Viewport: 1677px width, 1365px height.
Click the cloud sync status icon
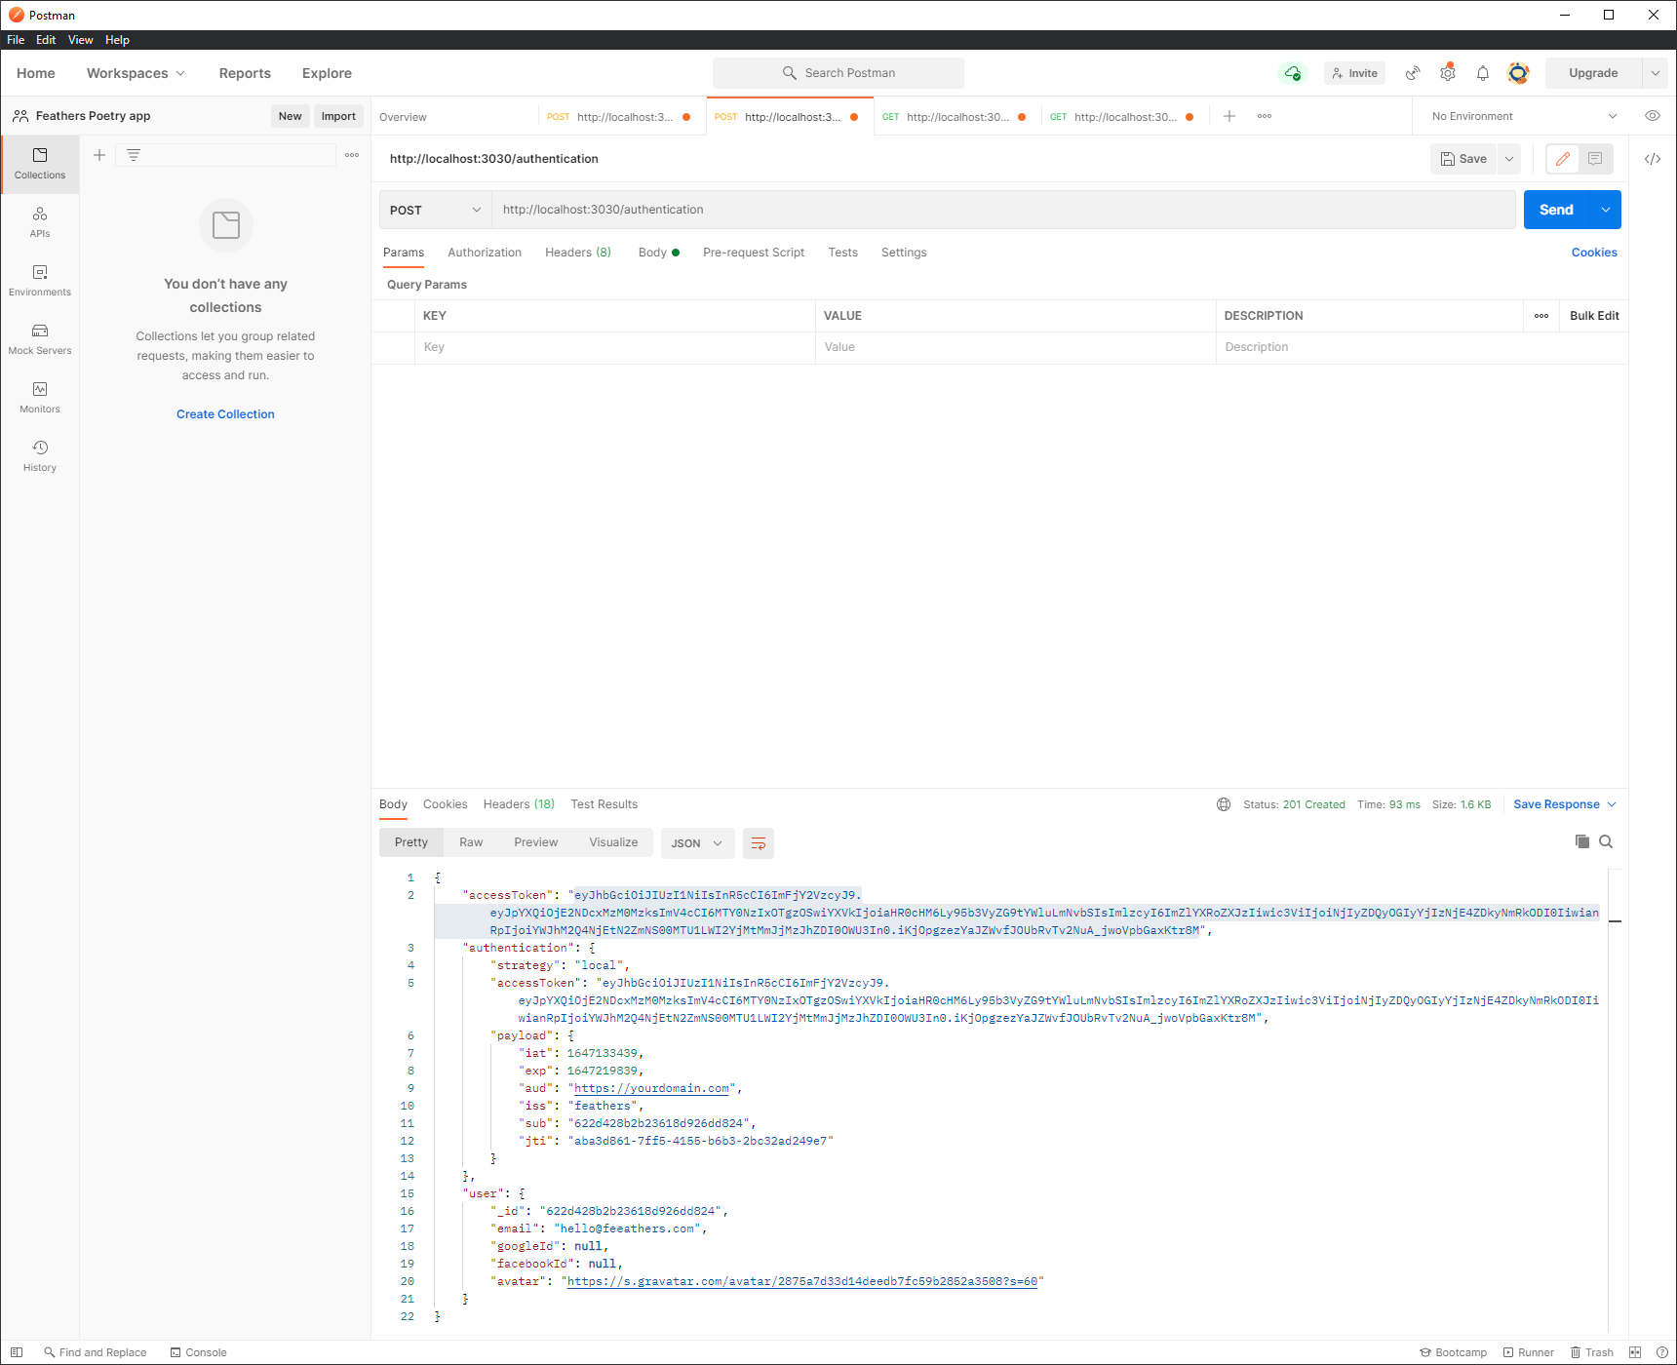click(x=1293, y=73)
